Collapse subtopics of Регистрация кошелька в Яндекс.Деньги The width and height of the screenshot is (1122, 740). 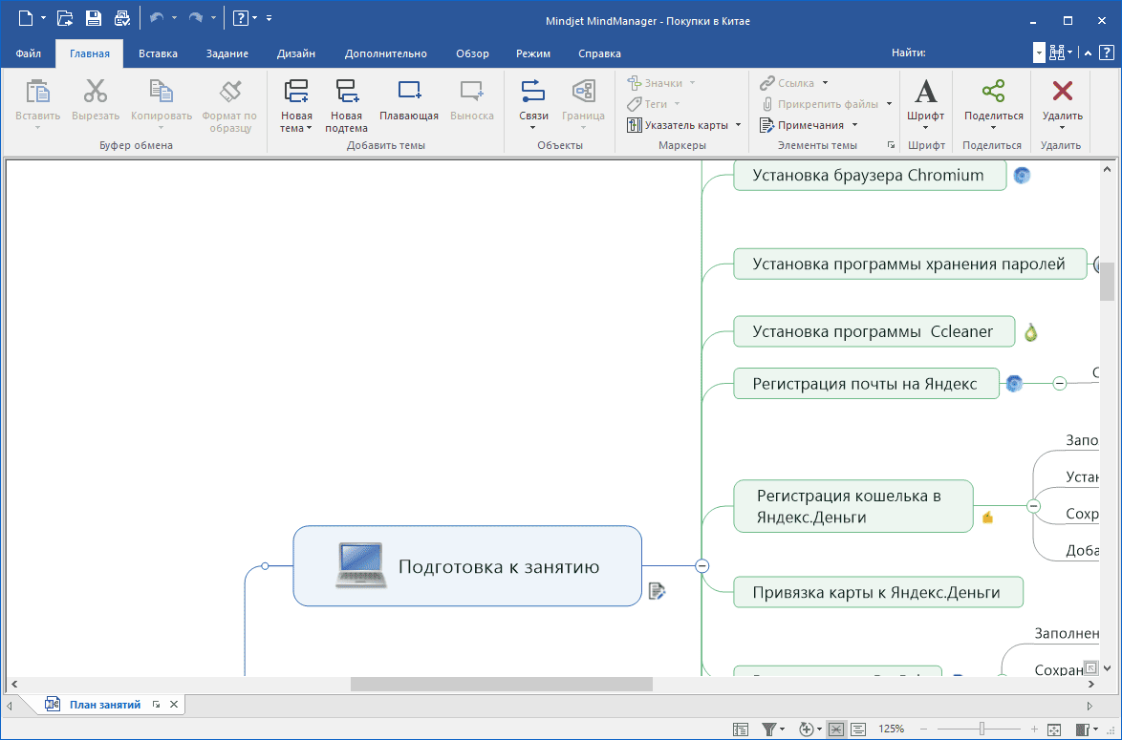[x=1033, y=506]
